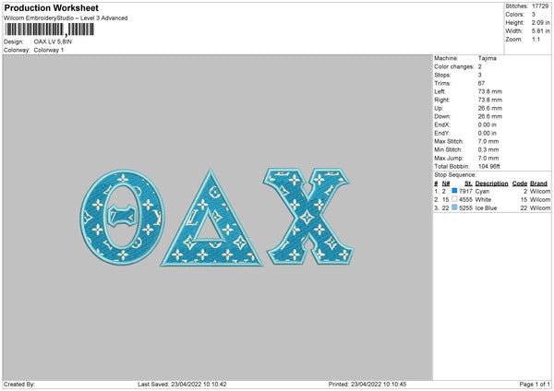Click stitch count '4555' in stop sequence
The image size is (554, 391).
coord(465,200)
